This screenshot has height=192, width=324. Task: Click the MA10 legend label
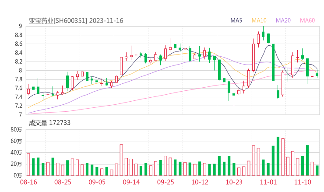point(259,21)
